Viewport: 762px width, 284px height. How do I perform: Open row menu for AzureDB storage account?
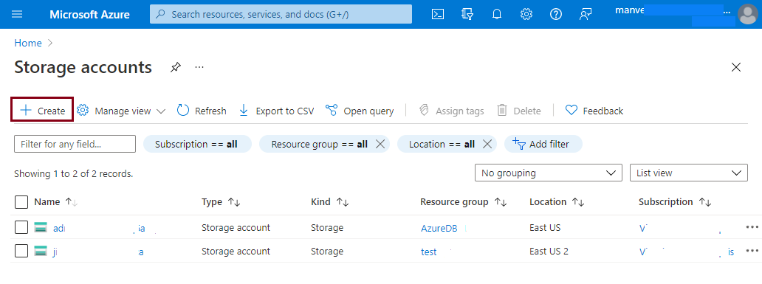point(752,226)
